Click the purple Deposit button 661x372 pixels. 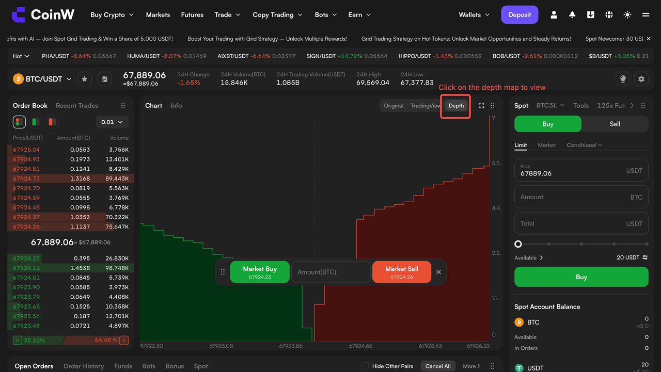520,15
